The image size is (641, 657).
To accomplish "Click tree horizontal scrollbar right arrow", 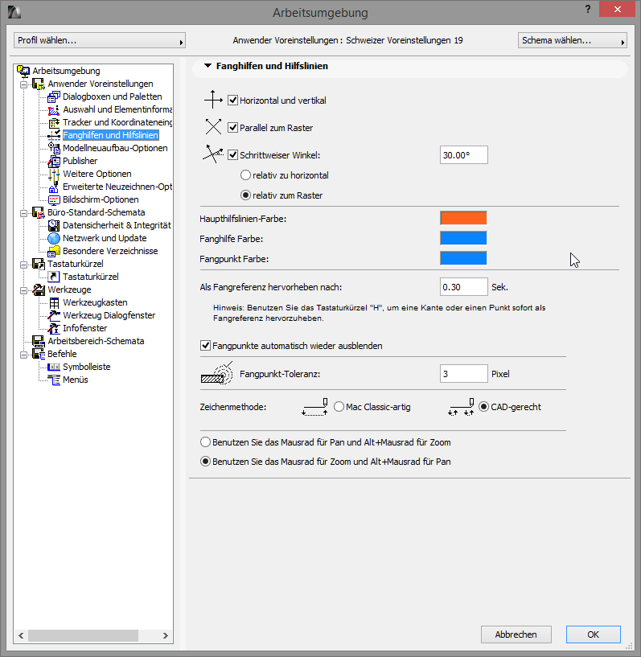I will [166, 635].
